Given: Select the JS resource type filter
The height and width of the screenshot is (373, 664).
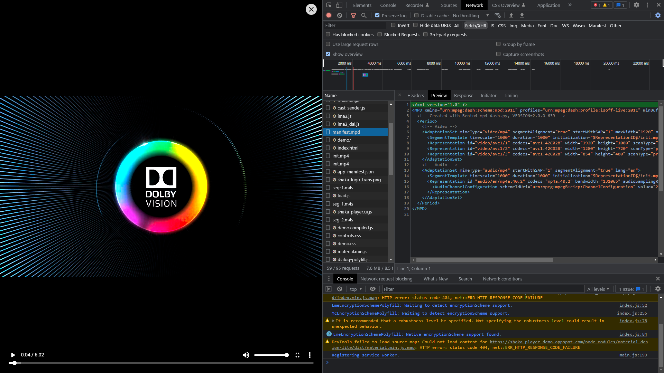Looking at the screenshot, I should click(492, 26).
